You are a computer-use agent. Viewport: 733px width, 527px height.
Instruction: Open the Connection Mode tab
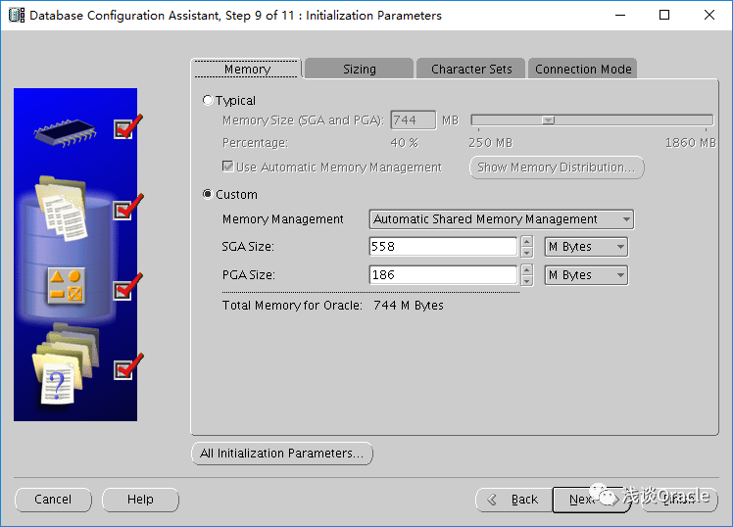coord(583,69)
